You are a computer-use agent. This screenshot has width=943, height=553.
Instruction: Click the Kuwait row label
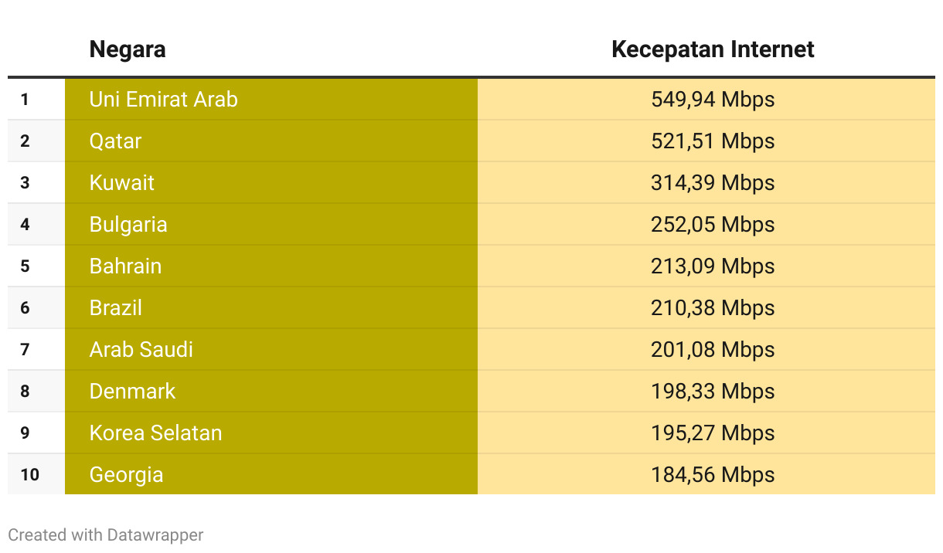tap(271, 182)
